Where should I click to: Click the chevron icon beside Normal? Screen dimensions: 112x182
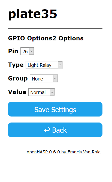[52, 92]
